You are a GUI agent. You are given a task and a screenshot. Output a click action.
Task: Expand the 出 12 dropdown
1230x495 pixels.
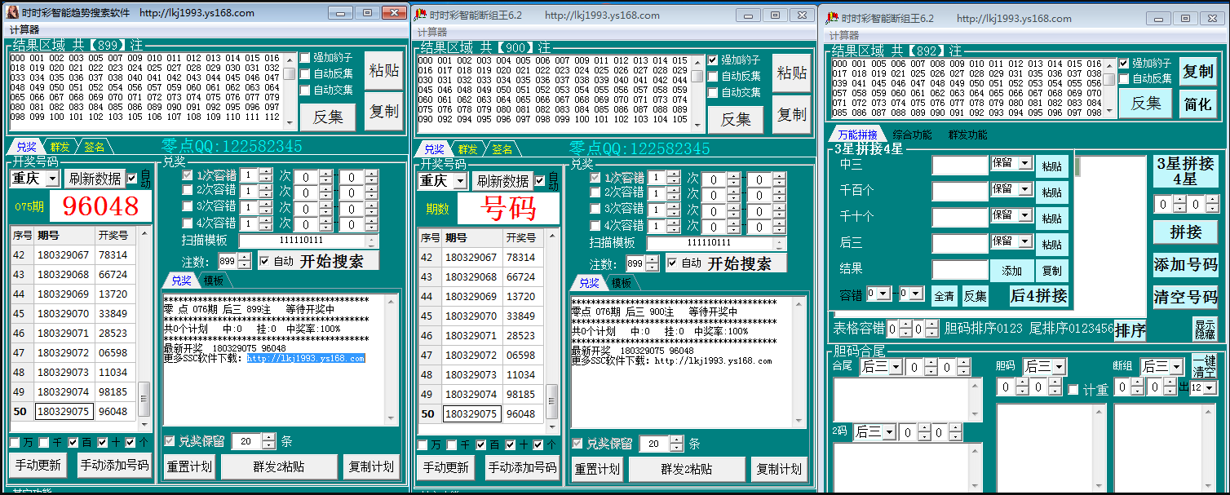pyautogui.click(x=1210, y=388)
